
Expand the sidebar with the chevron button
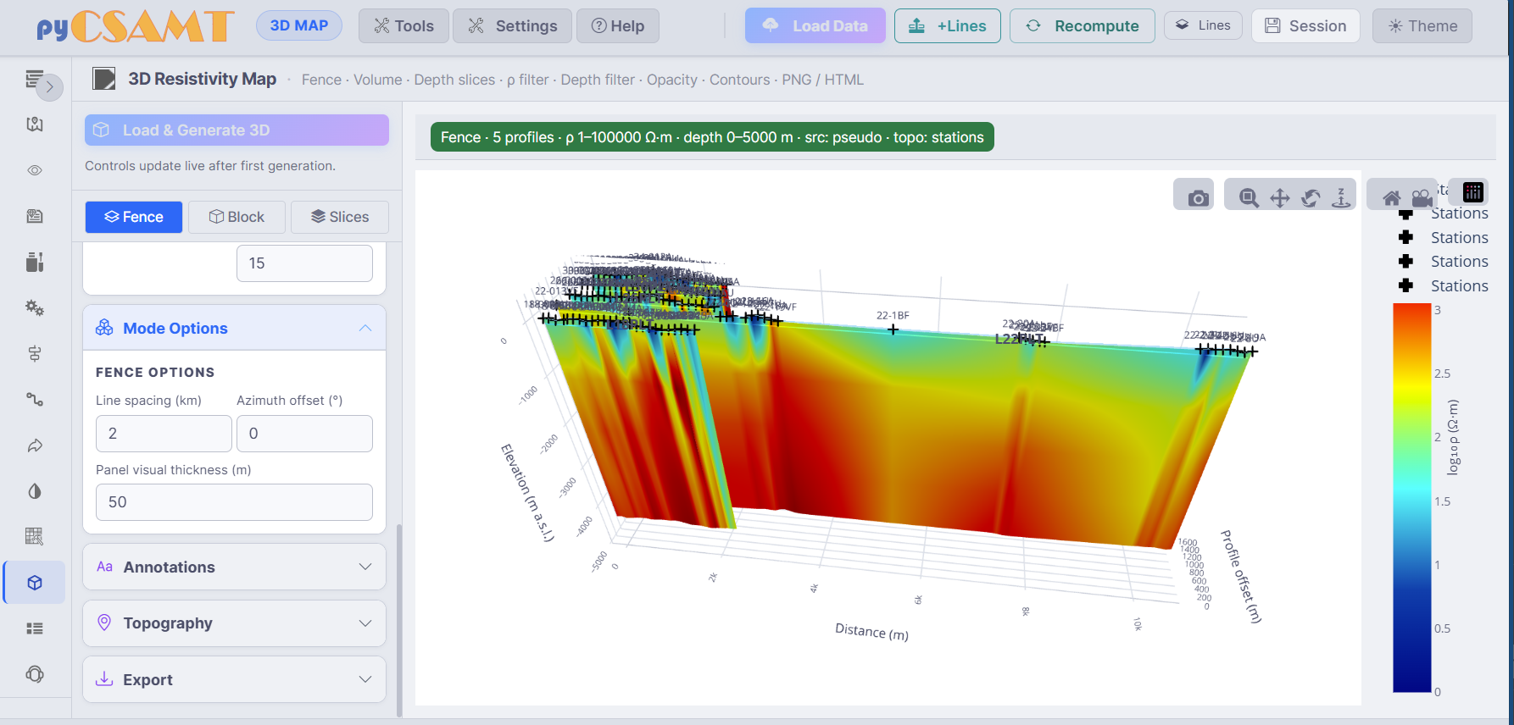(x=50, y=86)
